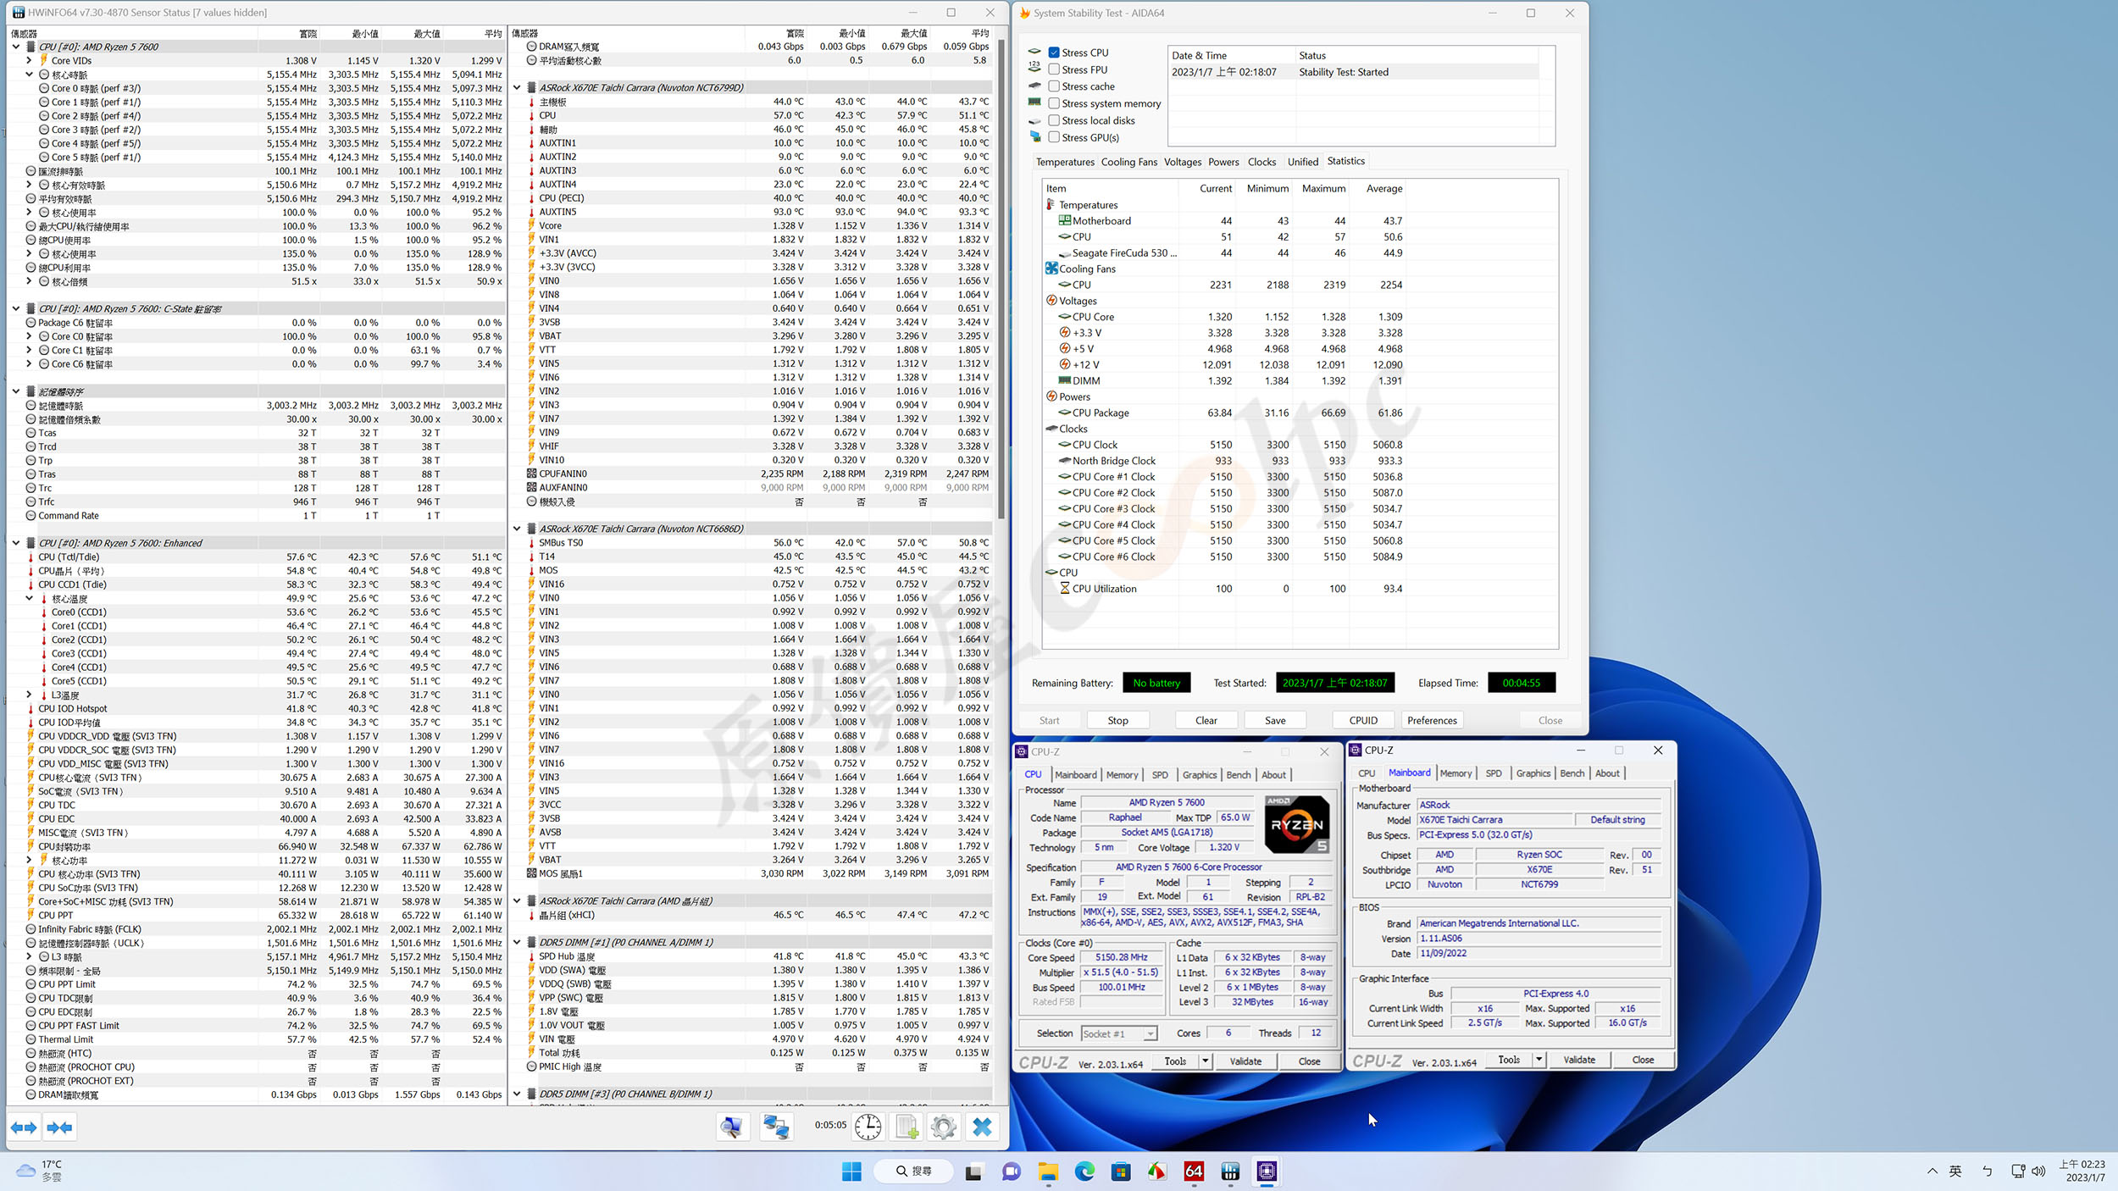Open Voltages tab in AIDA64

coord(1183,162)
